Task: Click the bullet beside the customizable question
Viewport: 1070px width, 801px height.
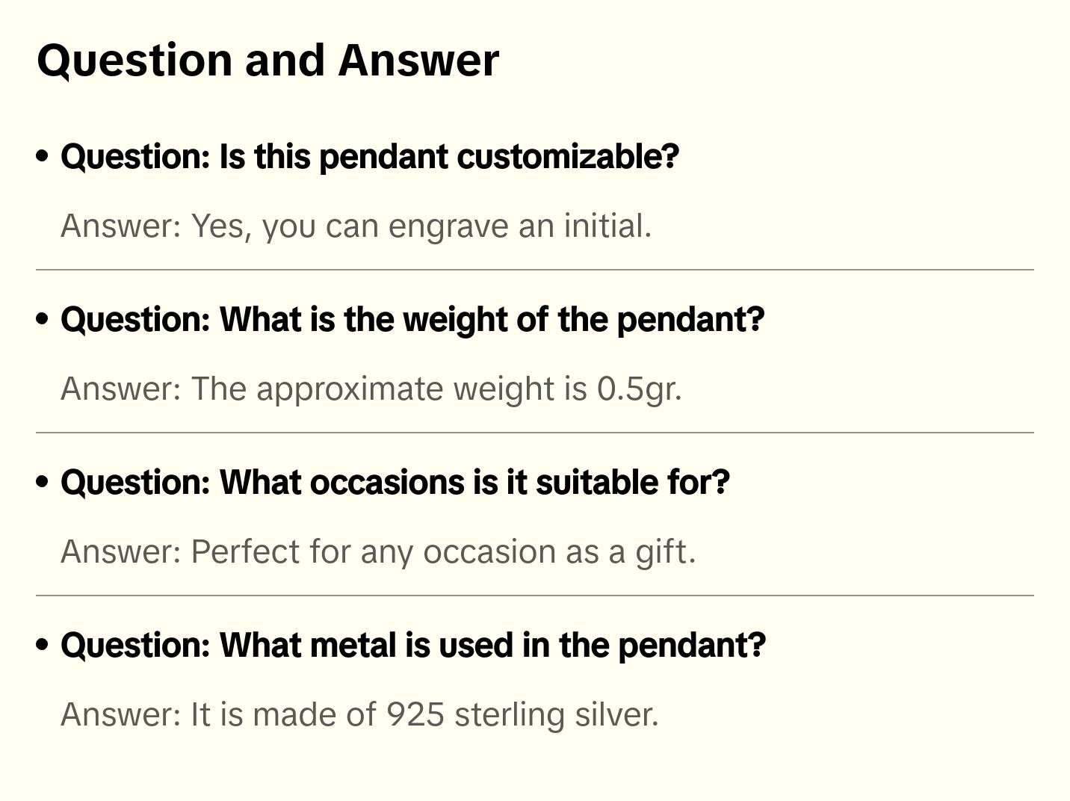Action: [43, 156]
